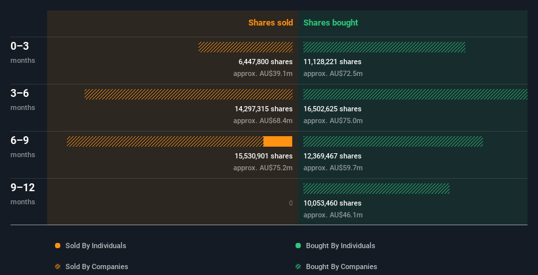Viewport: 538px width, 275px height.
Task: Click the approx. AU$46.1m amount
Action: pyautogui.click(x=333, y=215)
